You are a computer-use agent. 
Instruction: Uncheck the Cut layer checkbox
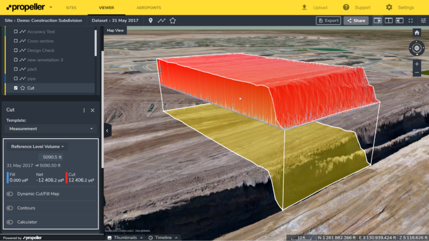(x=16, y=88)
